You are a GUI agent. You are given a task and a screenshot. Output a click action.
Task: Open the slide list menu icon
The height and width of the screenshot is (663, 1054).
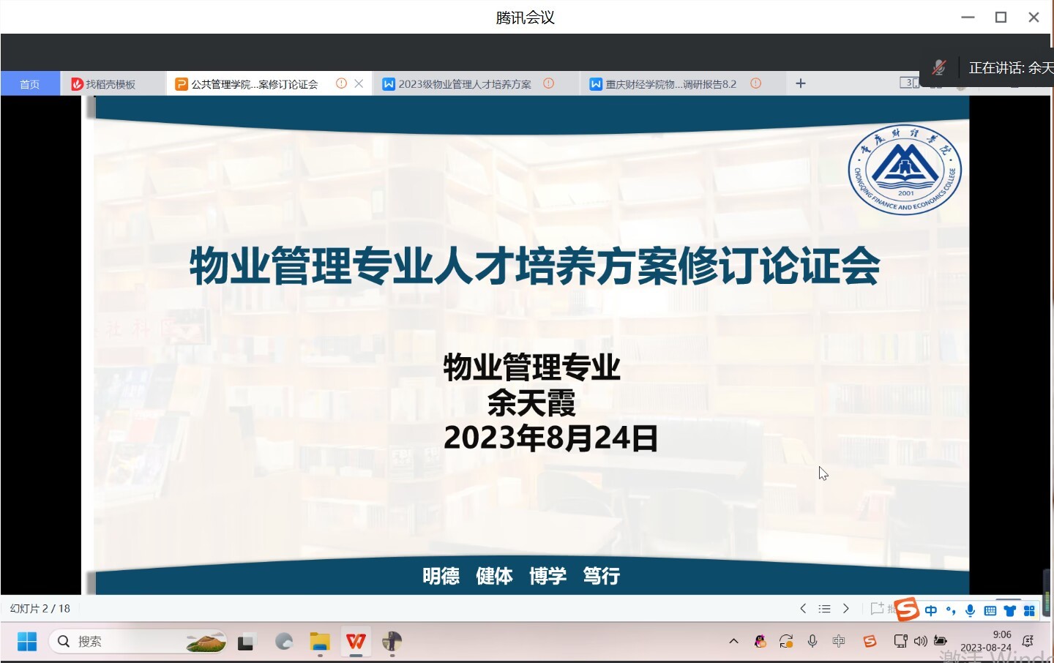click(x=824, y=609)
